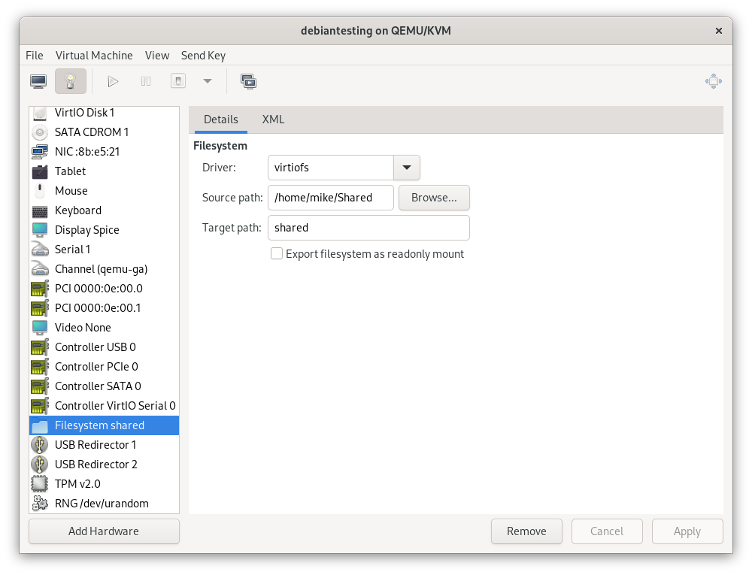Expand the Driver virtiofs dropdown

coord(407,168)
